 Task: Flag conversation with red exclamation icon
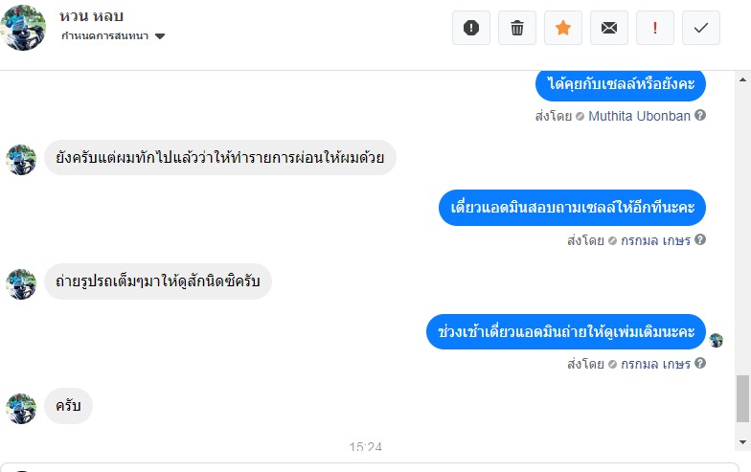[655, 28]
